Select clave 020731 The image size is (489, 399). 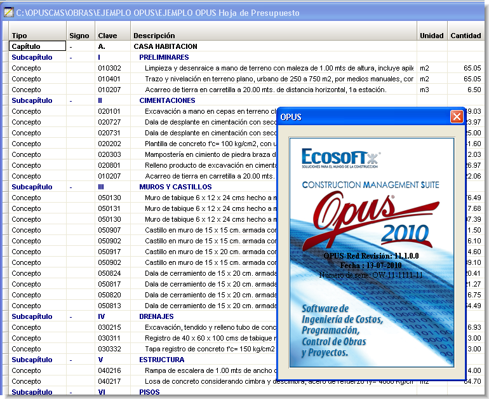click(x=109, y=133)
